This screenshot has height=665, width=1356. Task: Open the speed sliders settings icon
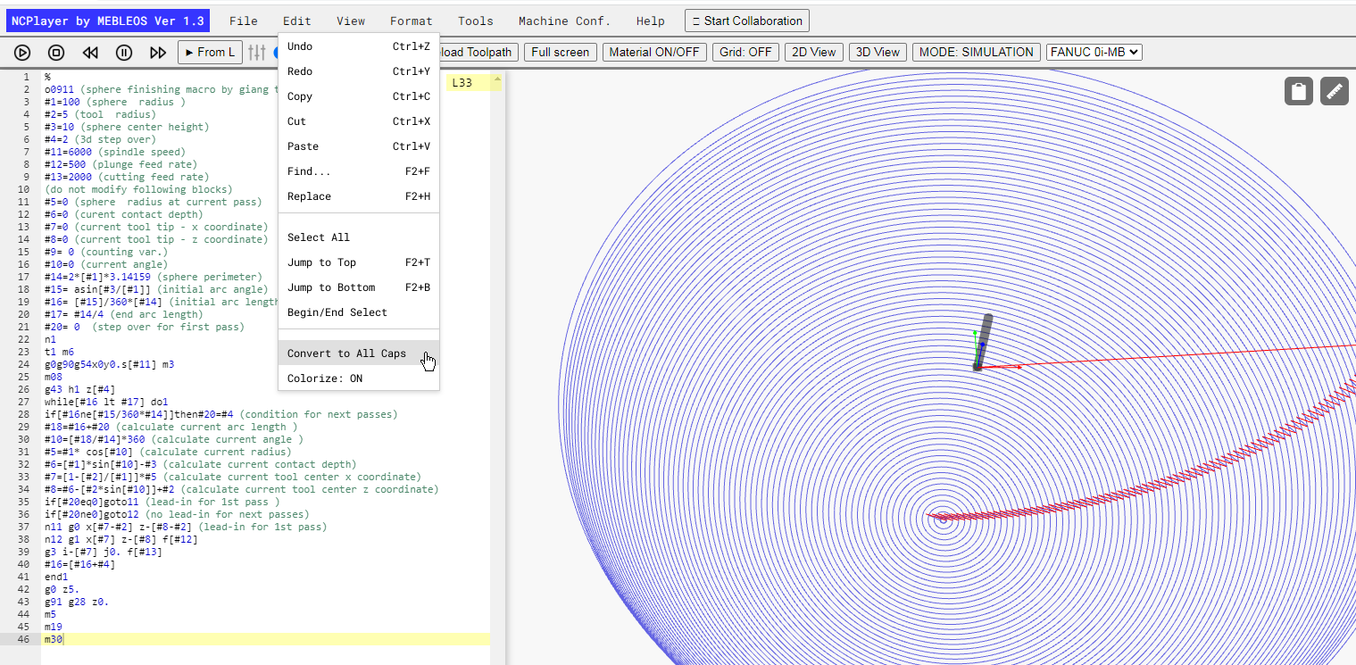[257, 53]
